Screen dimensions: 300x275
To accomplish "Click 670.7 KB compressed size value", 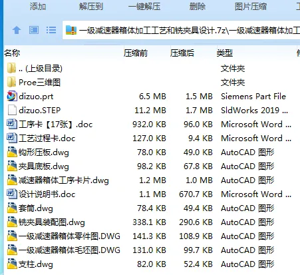I will pos(196,194).
